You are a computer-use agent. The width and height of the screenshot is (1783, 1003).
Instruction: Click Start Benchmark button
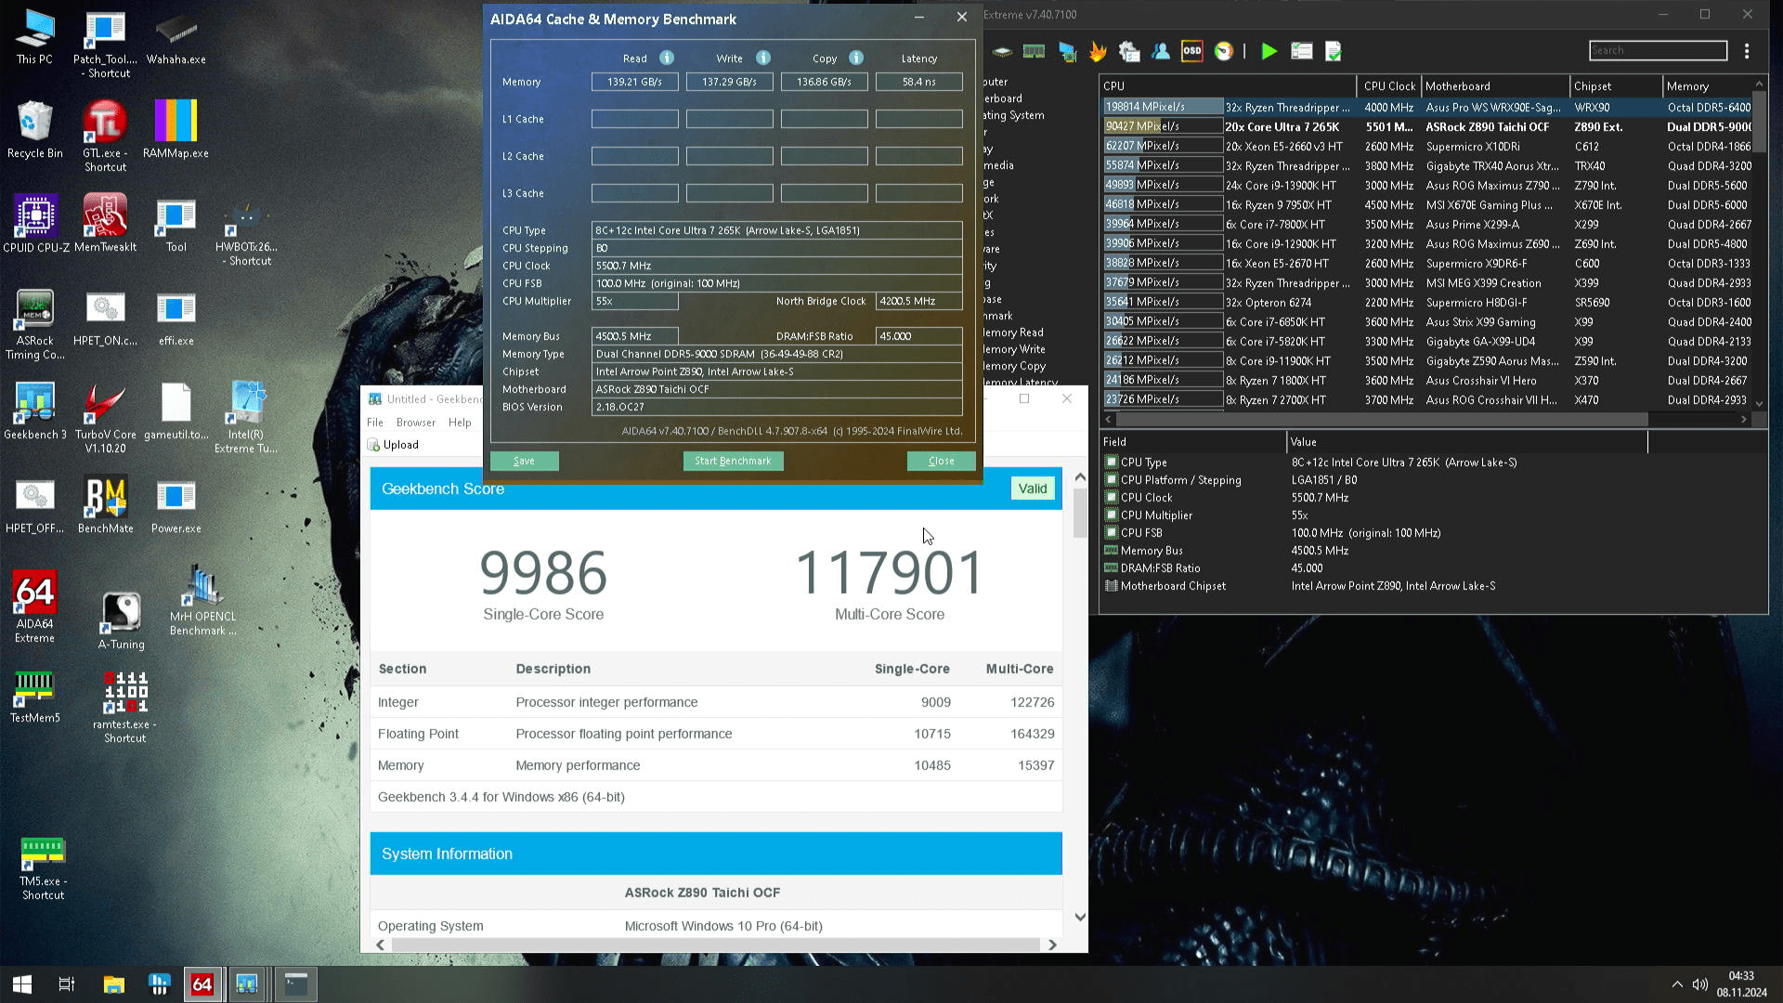coord(733,461)
